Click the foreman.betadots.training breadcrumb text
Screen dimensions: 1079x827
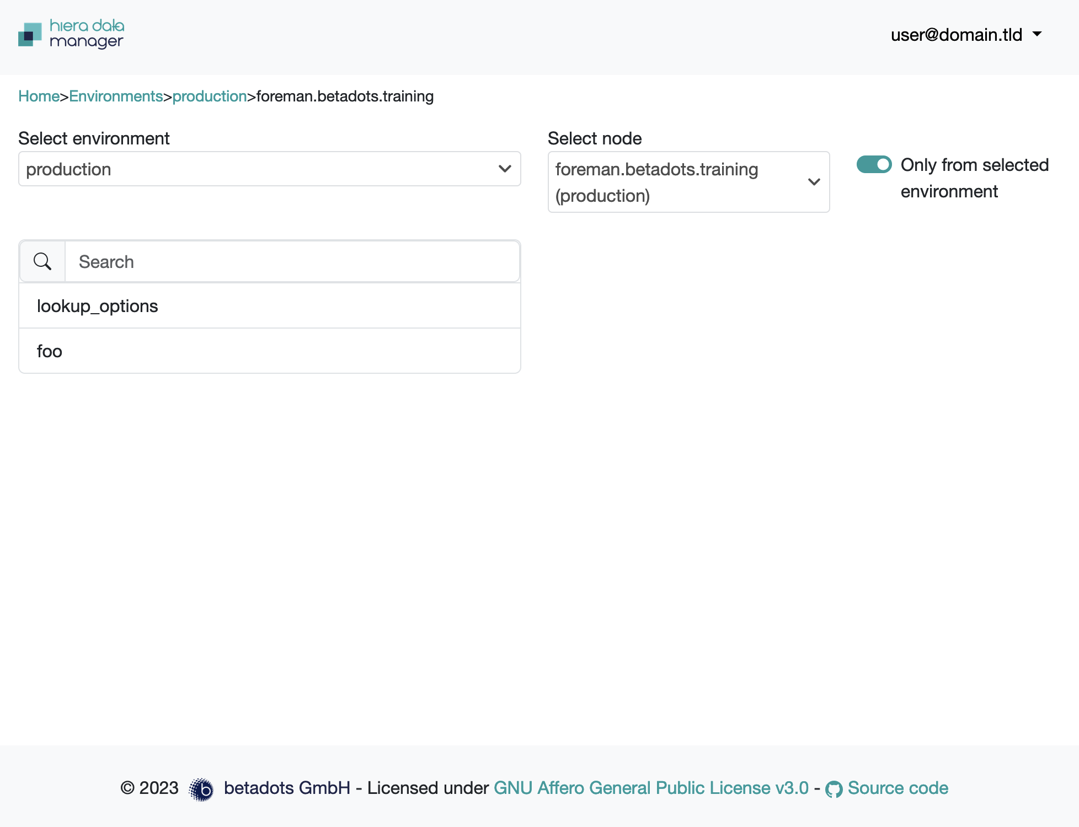coord(345,96)
